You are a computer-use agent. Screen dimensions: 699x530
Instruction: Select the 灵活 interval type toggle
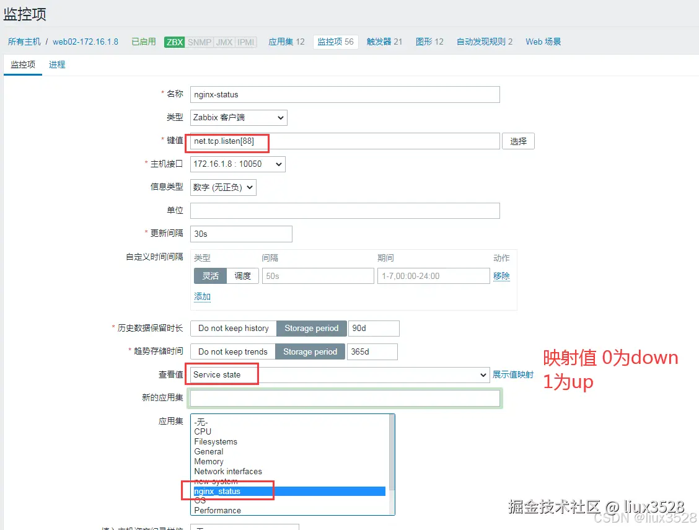211,276
